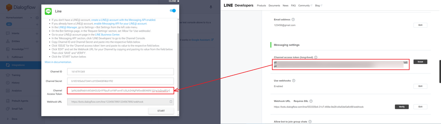Click the Channel ID input field
Screen dimensions: 441x124
point(120,71)
